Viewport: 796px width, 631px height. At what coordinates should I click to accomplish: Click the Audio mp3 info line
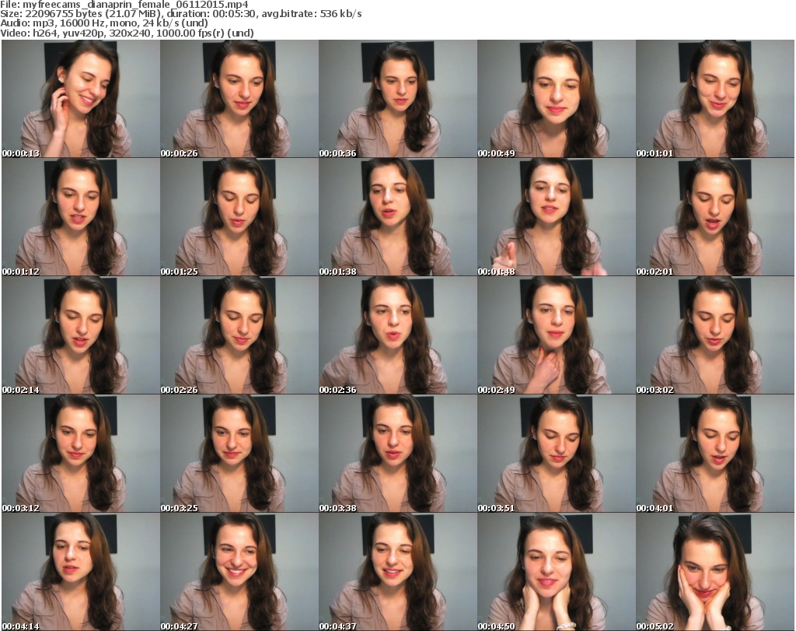tap(104, 23)
